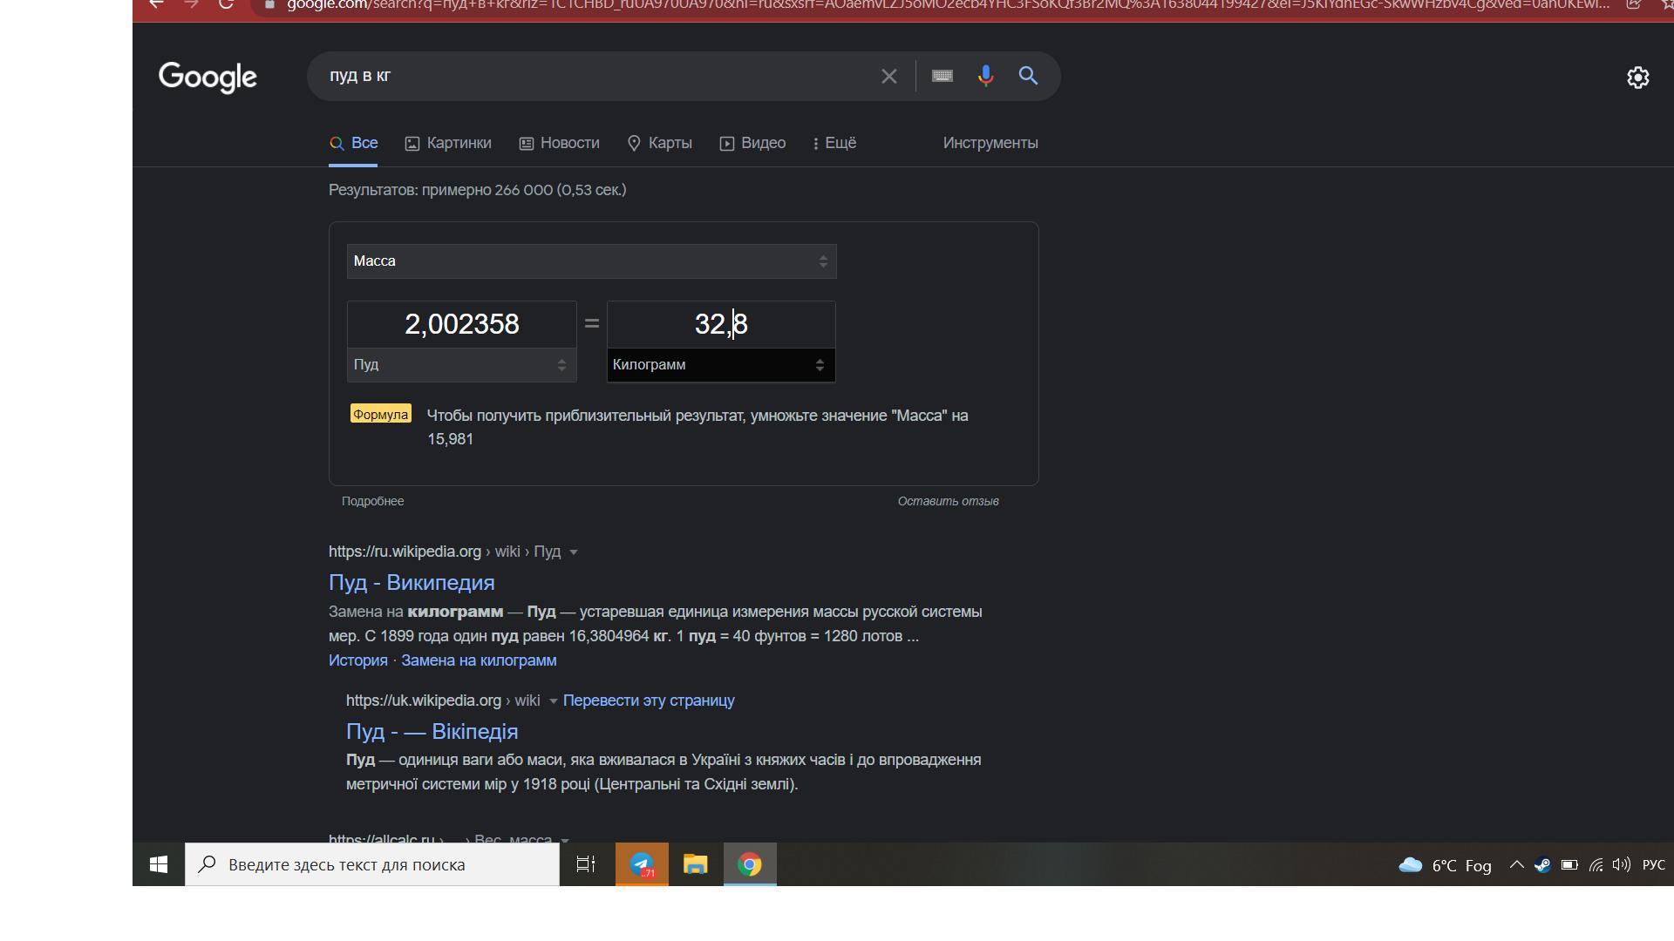Viewport: 1674px width, 941px height.
Task: Open the Инструменты search tools
Action: 990,143
